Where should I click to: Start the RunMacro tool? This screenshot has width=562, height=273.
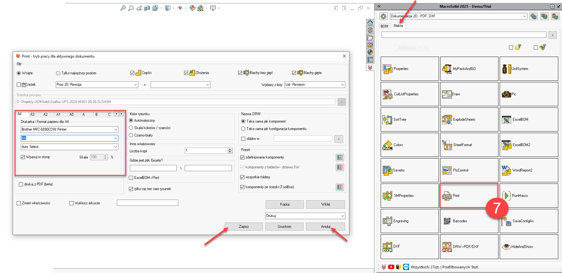[x=529, y=196]
